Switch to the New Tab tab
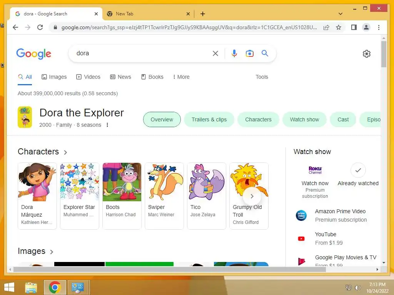The height and width of the screenshot is (295, 394). tap(148, 14)
